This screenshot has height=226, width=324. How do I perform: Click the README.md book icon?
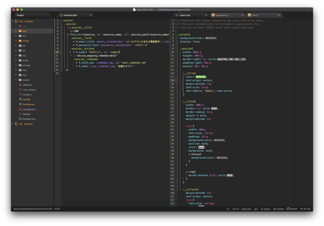point(20,119)
